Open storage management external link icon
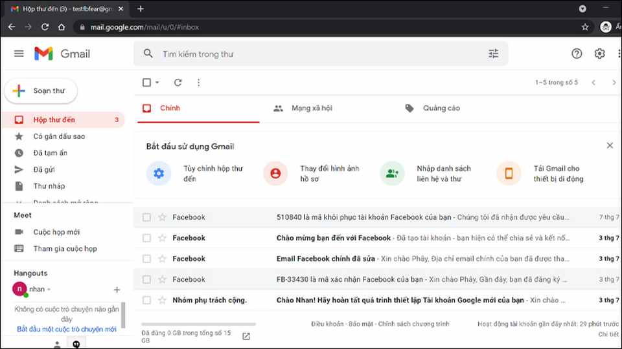The image size is (622, 349). (246, 336)
